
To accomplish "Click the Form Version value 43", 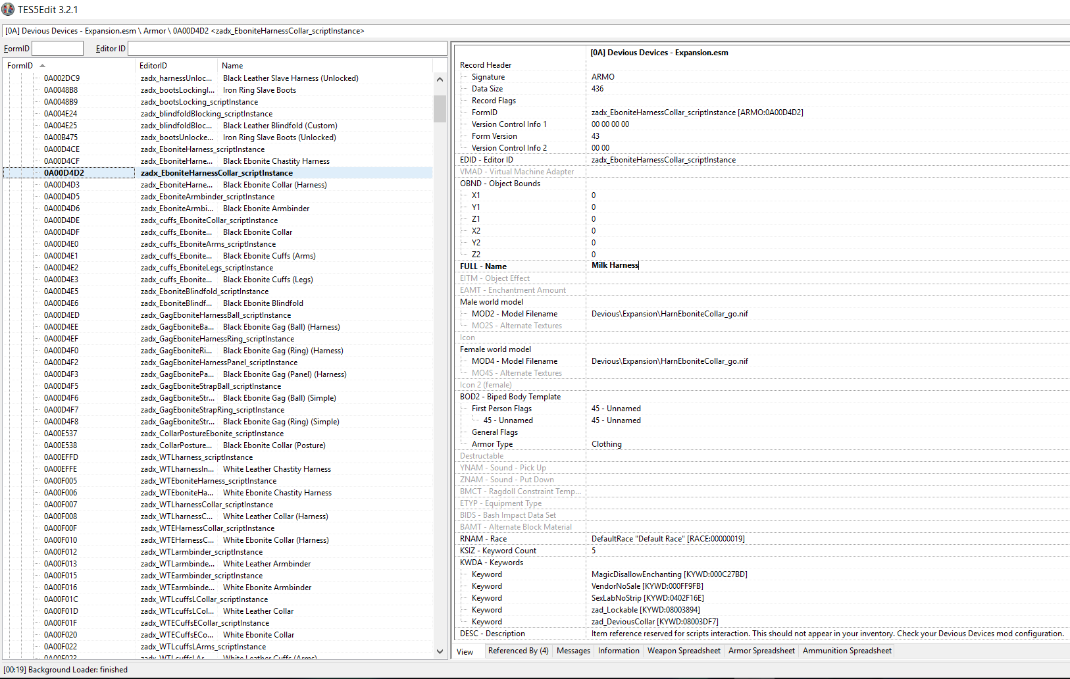I will 595,136.
